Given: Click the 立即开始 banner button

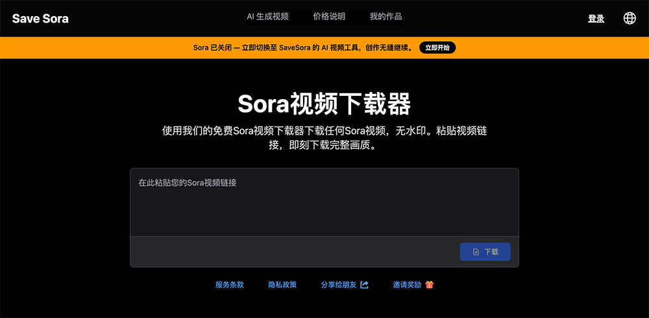Looking at the screenshot, I should tap(437, 48).
